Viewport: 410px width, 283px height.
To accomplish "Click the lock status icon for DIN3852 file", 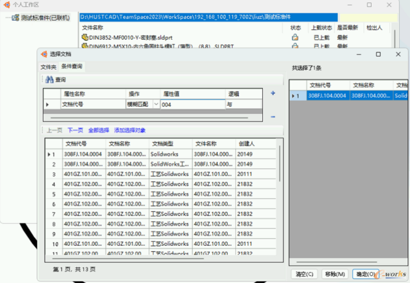I will pyautogui.click(x=295, y=38).
